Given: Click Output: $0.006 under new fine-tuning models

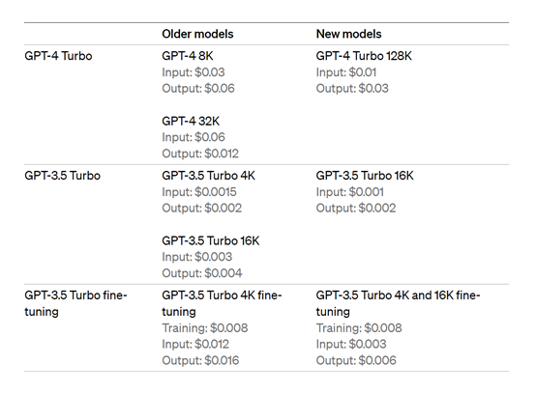Looking at the screenshot, I should point(356,360).
